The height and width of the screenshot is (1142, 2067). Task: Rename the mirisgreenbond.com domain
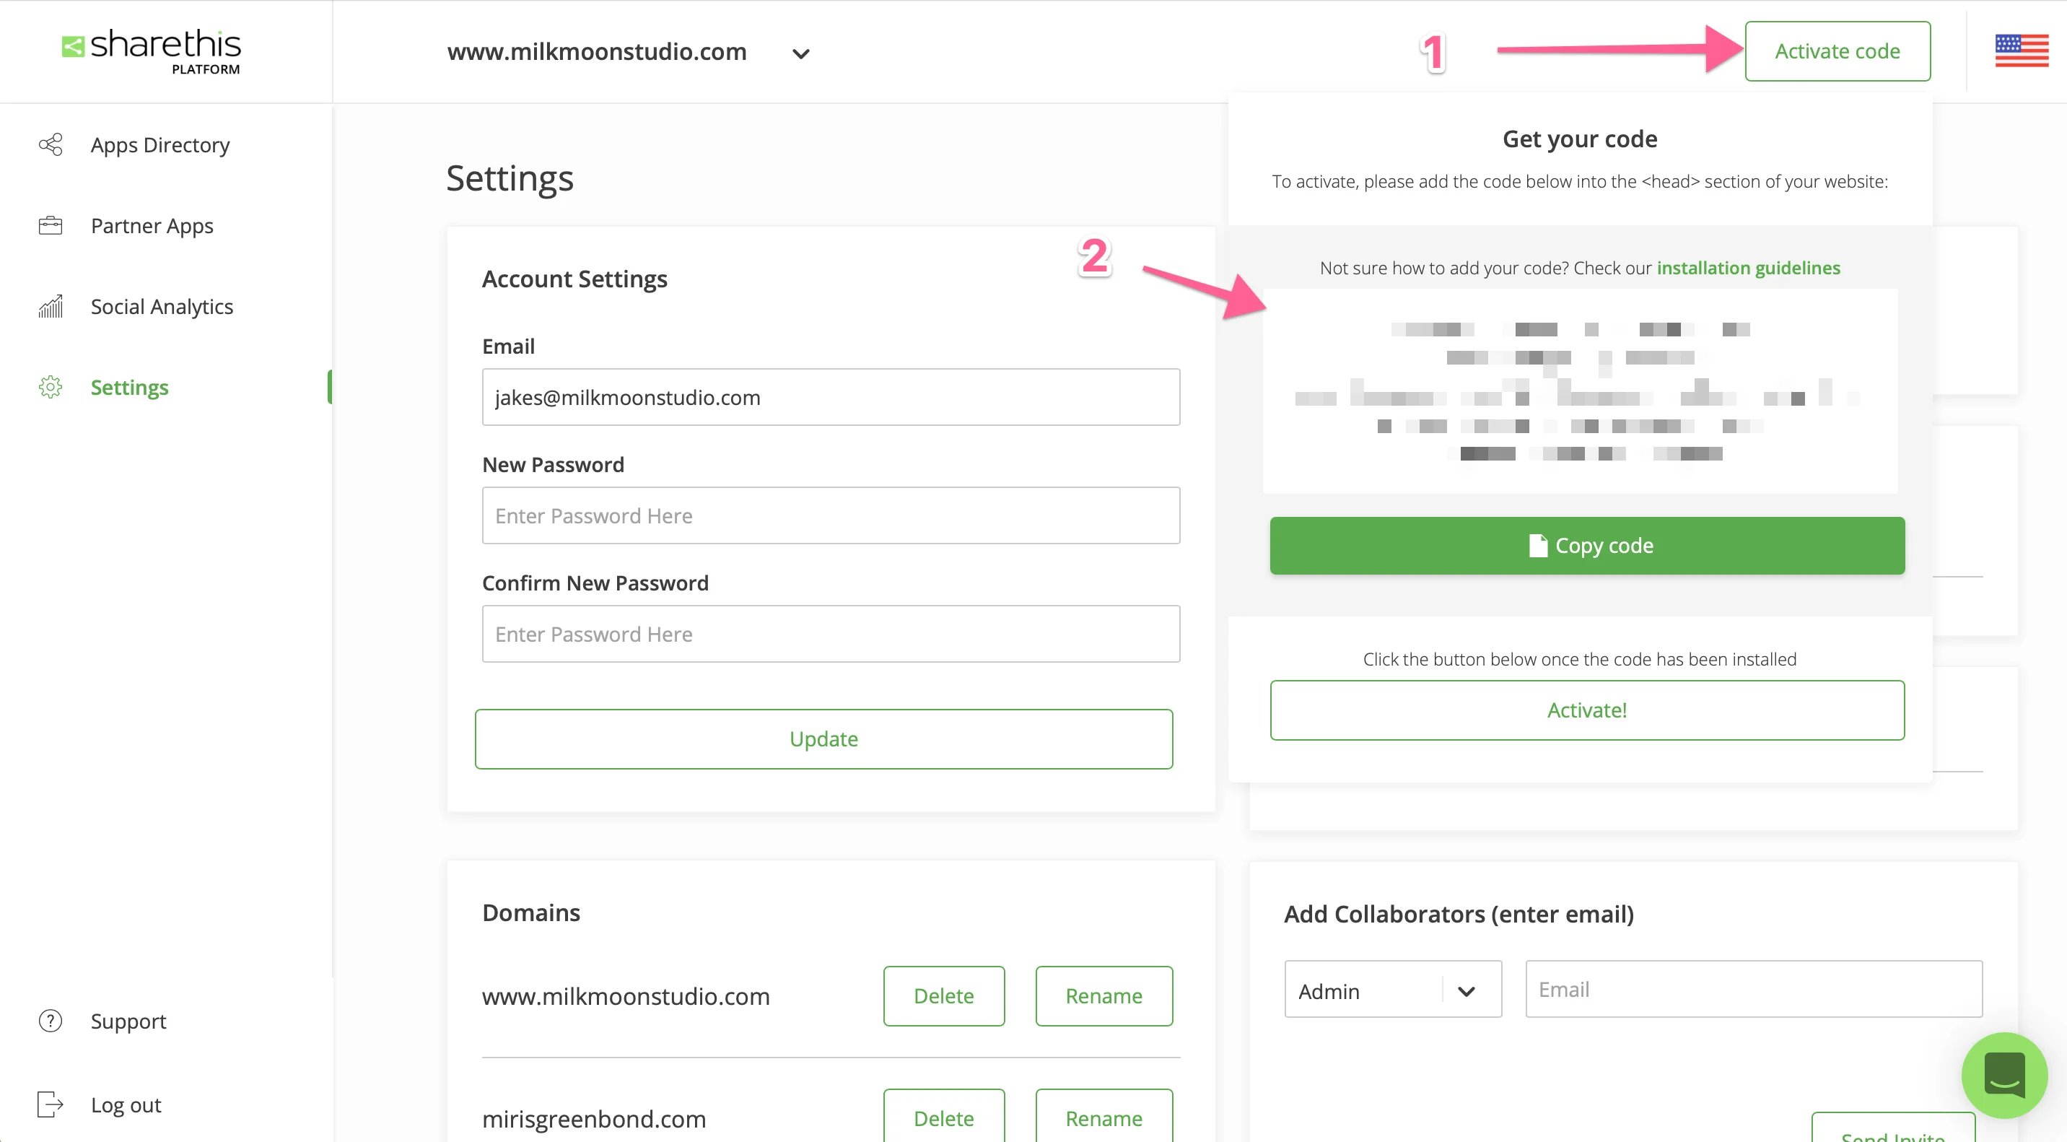pyautogui.click(x=1104, y=1118)
